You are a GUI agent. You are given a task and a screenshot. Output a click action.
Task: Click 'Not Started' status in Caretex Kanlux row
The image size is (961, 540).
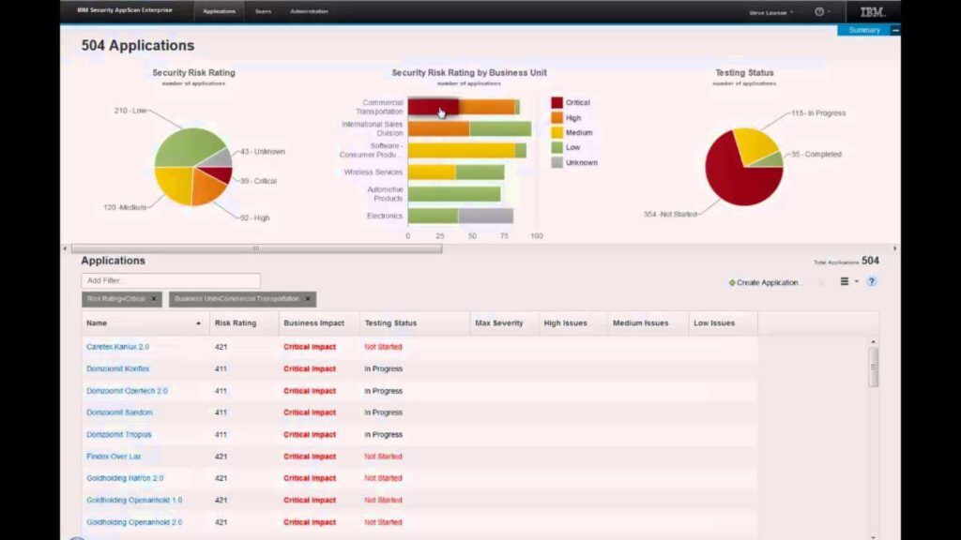383,347
